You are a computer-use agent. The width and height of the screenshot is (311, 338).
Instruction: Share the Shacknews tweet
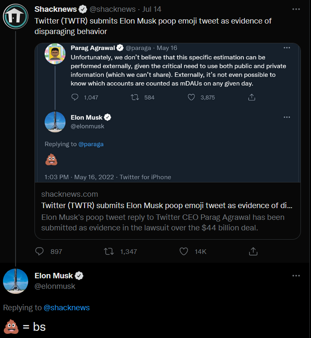(253, 251)
